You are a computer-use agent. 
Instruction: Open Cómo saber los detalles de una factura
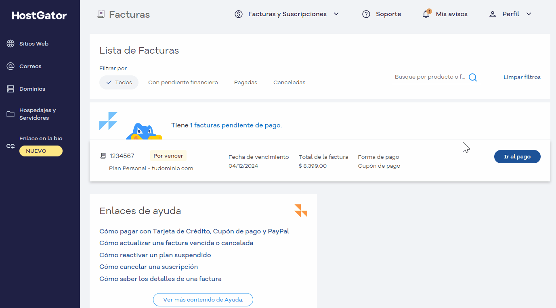point(160,279)
